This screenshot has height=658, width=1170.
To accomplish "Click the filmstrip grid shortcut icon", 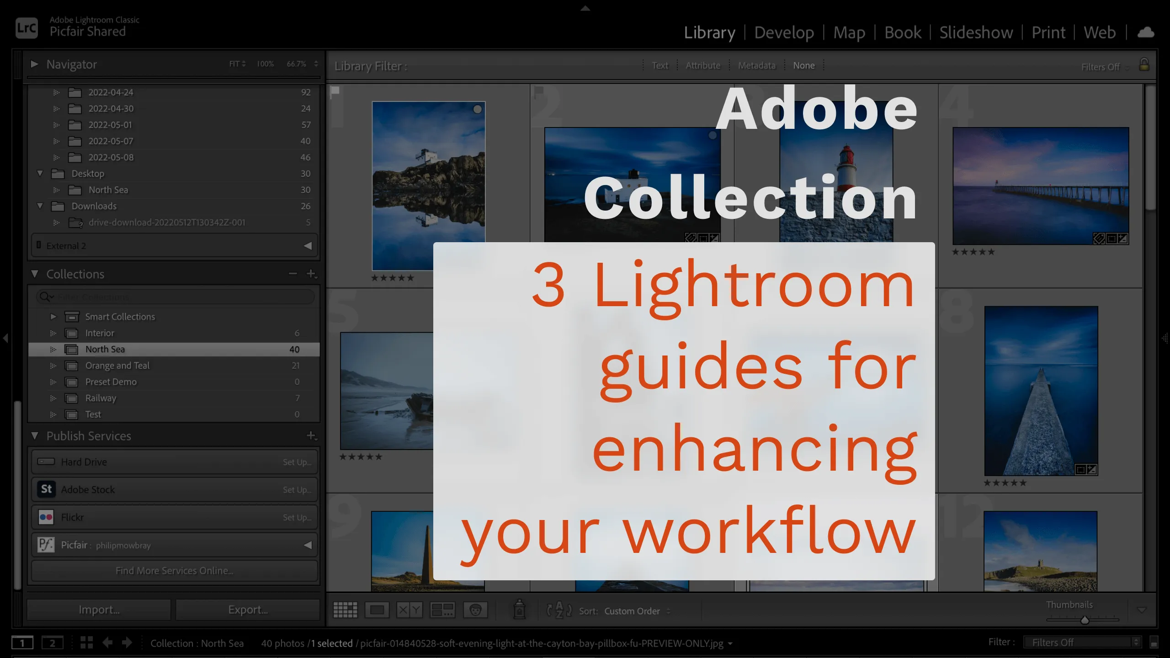I will pos(86,642).
